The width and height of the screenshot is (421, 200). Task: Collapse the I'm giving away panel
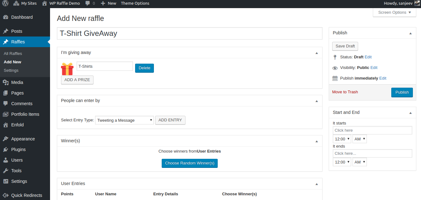317,53
